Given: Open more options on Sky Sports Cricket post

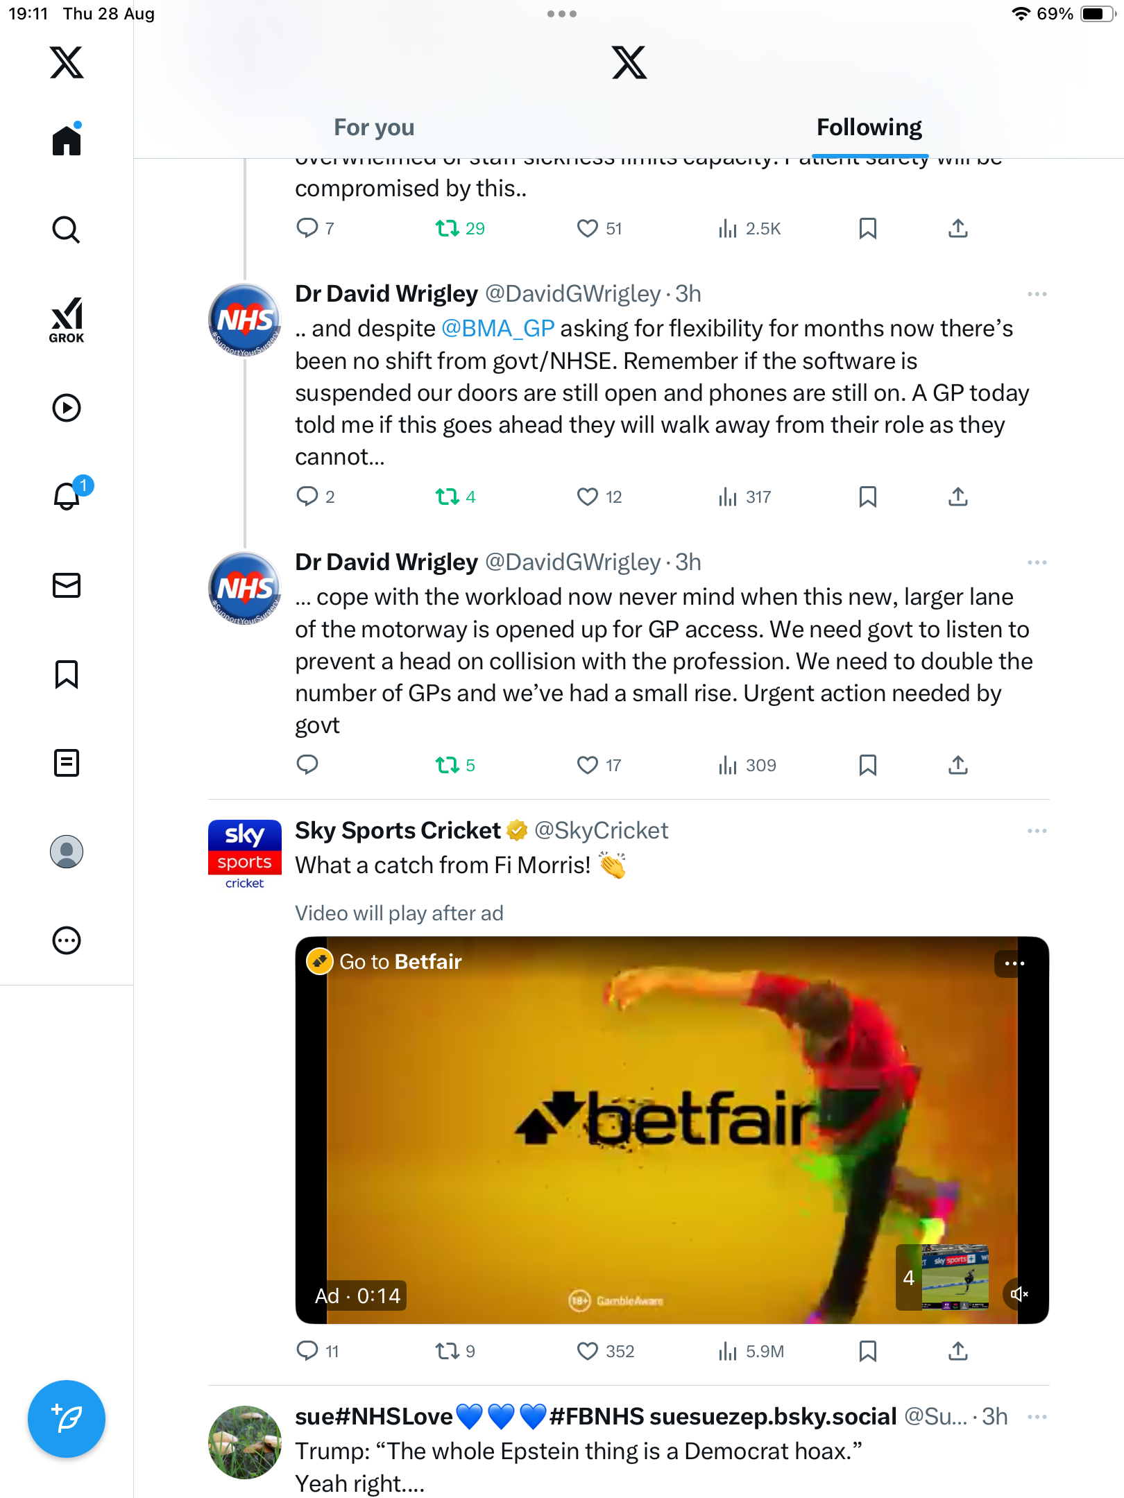Looking at the screenshot, I should click(1037, 831).
